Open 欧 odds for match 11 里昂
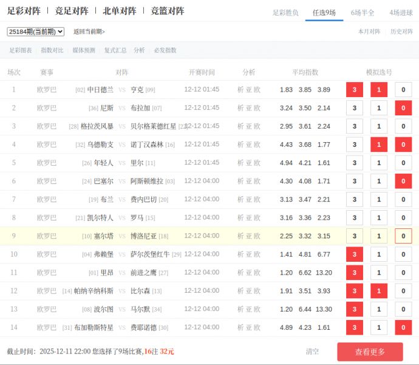The height and width of the screenshot is (365, 419). coord(257,273)
